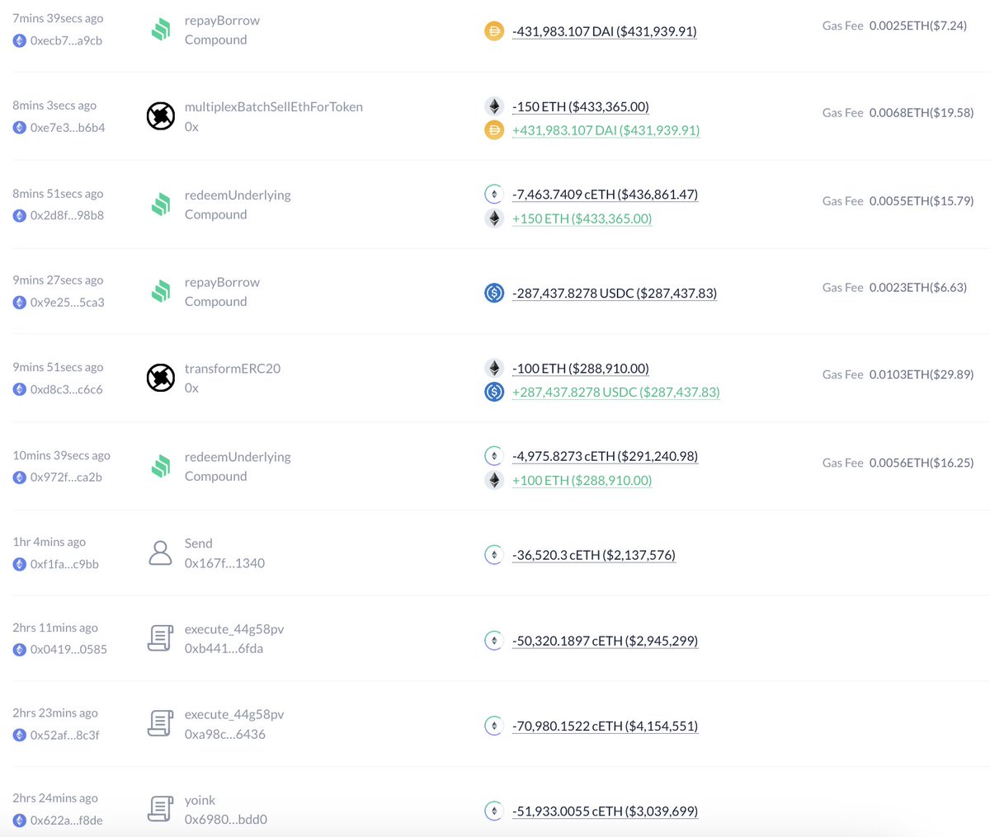Click the DAI token icon in repayBorrow row
The height and width of the screenshot is (837, 990).
pos(493,31)
